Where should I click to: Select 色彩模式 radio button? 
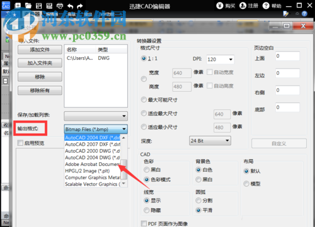click(x=147, y=179)
